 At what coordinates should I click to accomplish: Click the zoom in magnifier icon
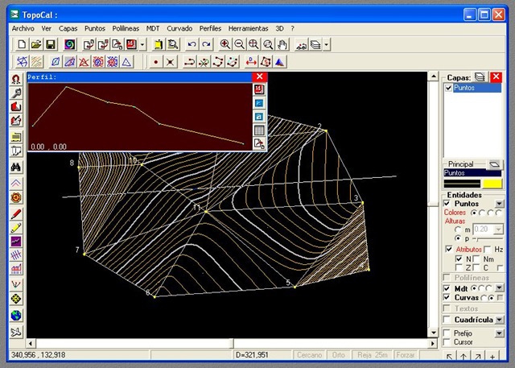(225, 44)
